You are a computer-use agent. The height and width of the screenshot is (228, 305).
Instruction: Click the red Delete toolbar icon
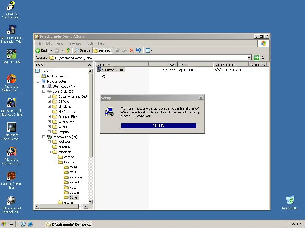click(132, 50)
